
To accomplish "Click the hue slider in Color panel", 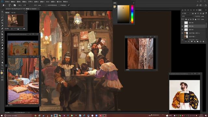I will 132,14.
